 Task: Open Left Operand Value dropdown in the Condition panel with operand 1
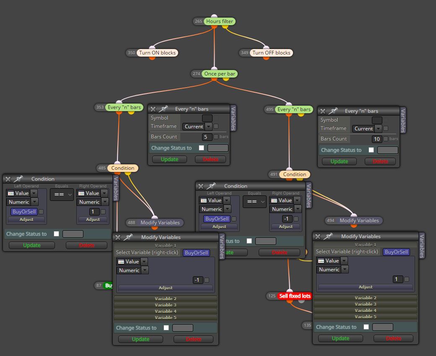pos(22,193)
